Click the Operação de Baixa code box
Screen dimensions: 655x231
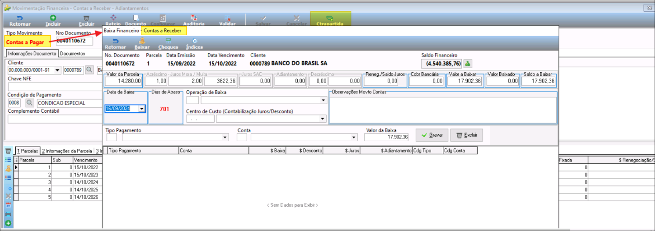[193, 100]
